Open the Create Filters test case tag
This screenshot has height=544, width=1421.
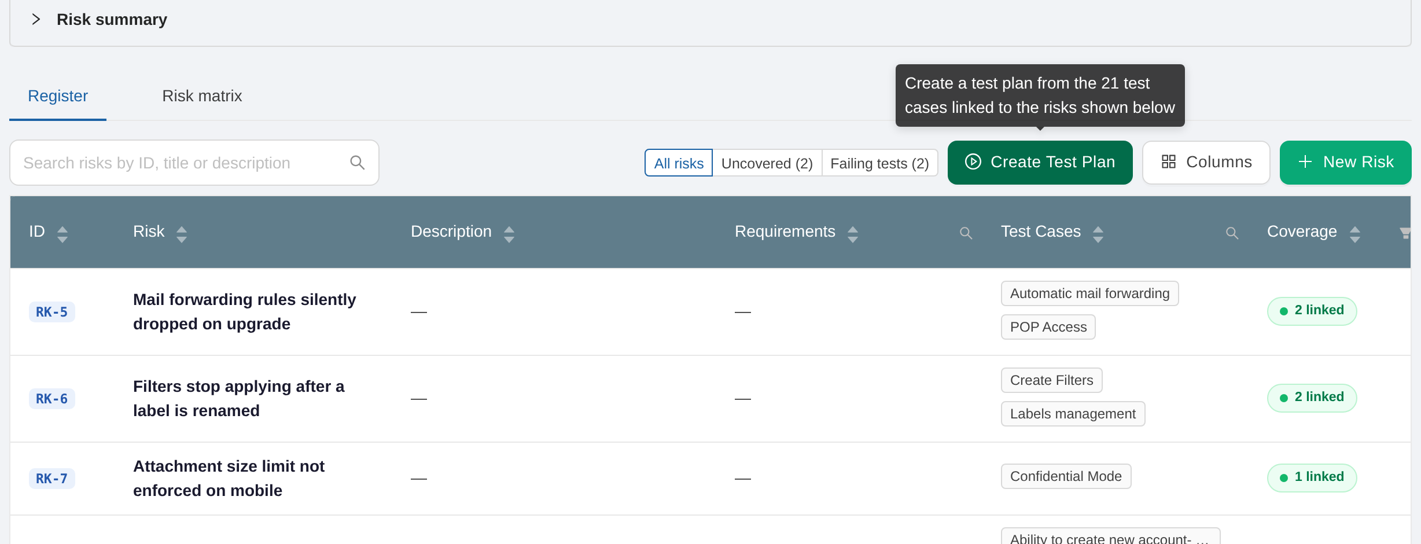pyautogui.click(x=1052, y=380)
